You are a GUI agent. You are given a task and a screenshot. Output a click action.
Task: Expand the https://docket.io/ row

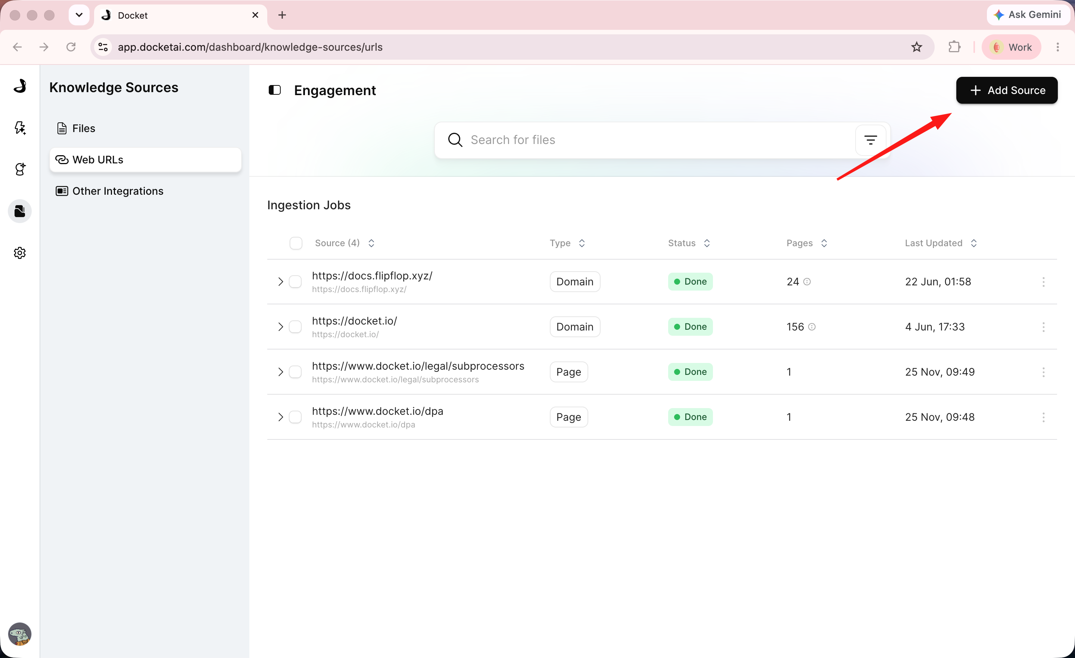[280, 327]
